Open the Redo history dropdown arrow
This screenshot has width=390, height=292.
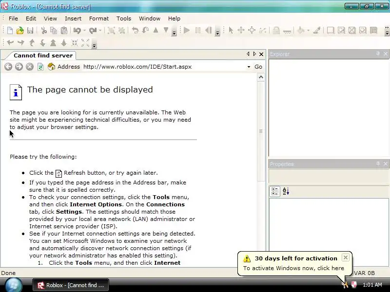[x=100, y=31]
